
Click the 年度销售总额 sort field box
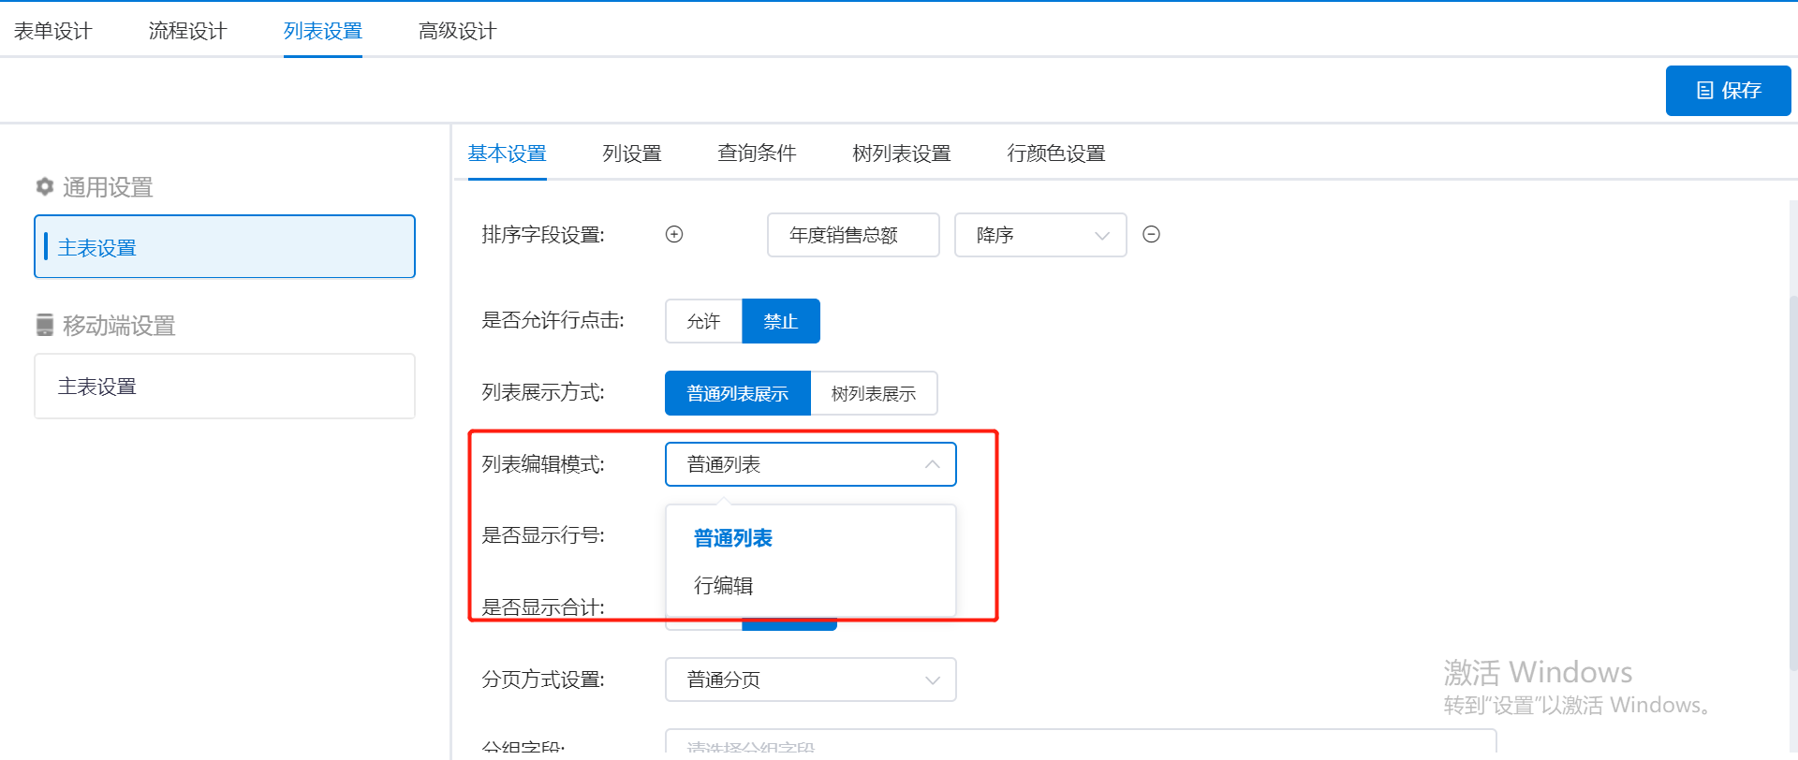[853, 235]
